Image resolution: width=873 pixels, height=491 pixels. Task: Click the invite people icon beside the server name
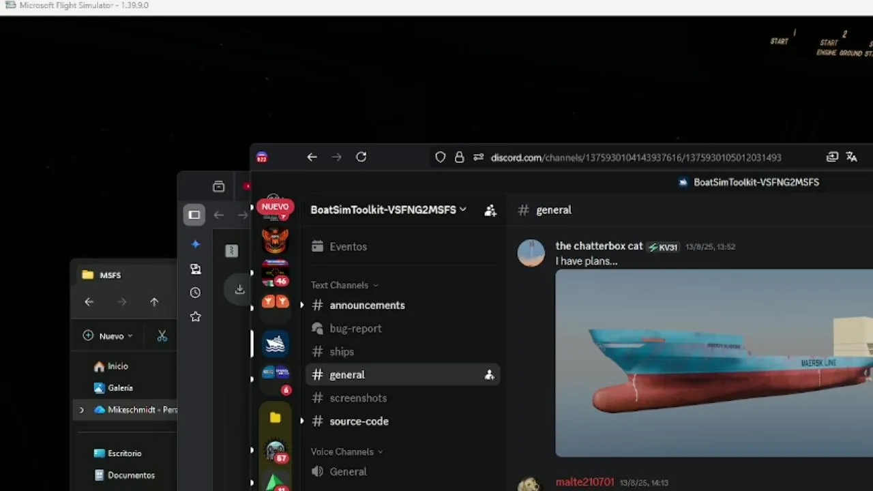point(490,210)
